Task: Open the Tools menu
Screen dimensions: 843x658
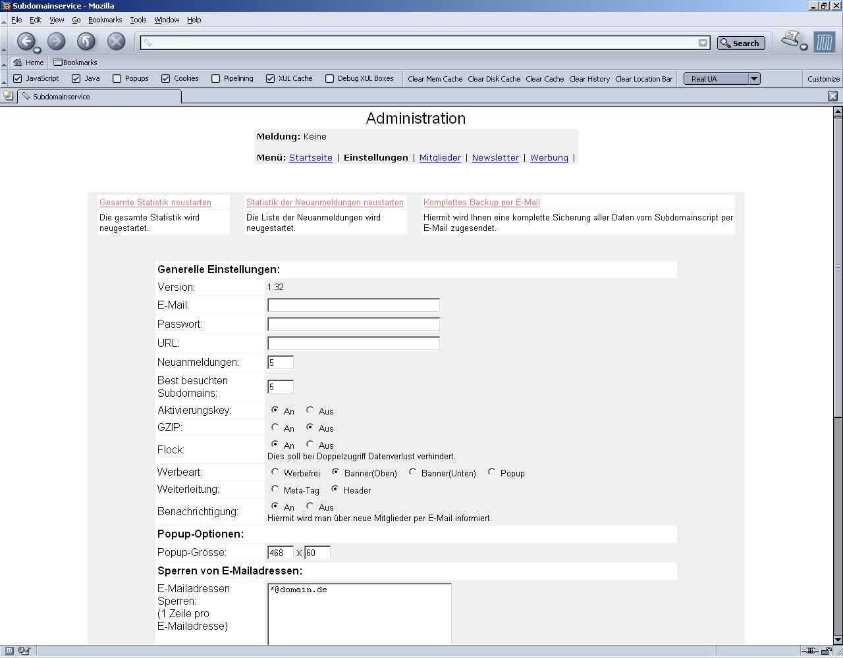Action: pyautogui.click(x=138, y=20)
